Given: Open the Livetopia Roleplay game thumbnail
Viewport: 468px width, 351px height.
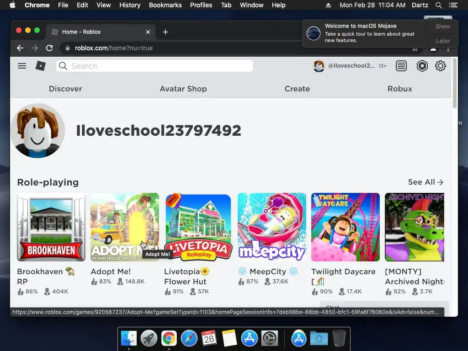Looking at the screenshot, I should (198, 227).
